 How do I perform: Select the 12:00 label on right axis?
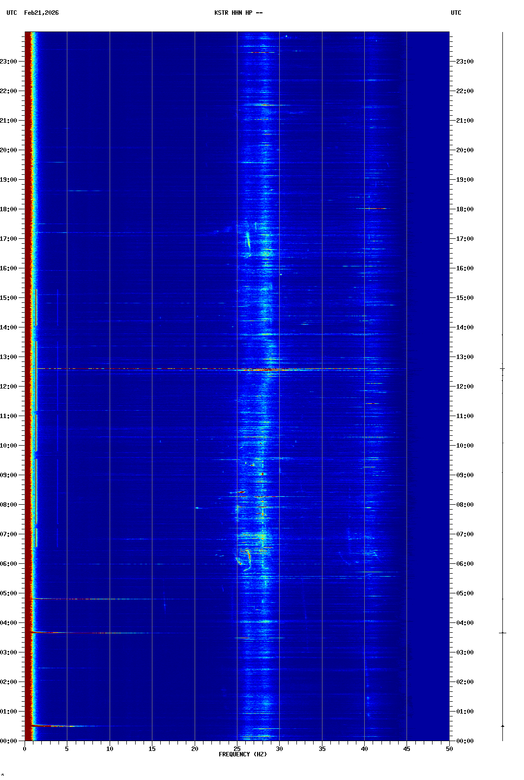(x=465, y=387)
